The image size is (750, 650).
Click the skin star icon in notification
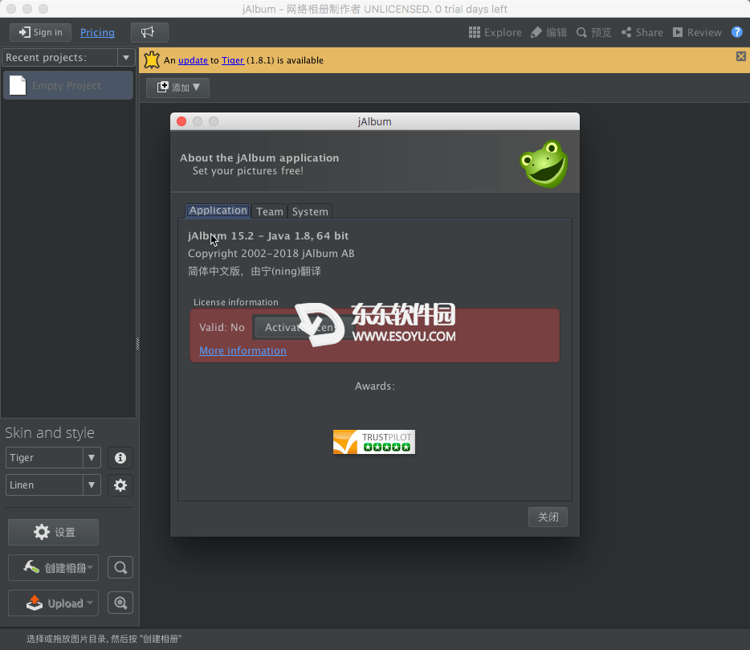152,59
